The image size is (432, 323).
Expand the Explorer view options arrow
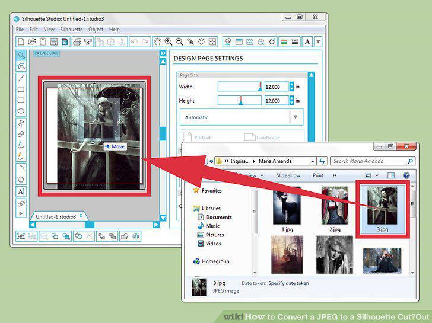[x=377, y=175]
